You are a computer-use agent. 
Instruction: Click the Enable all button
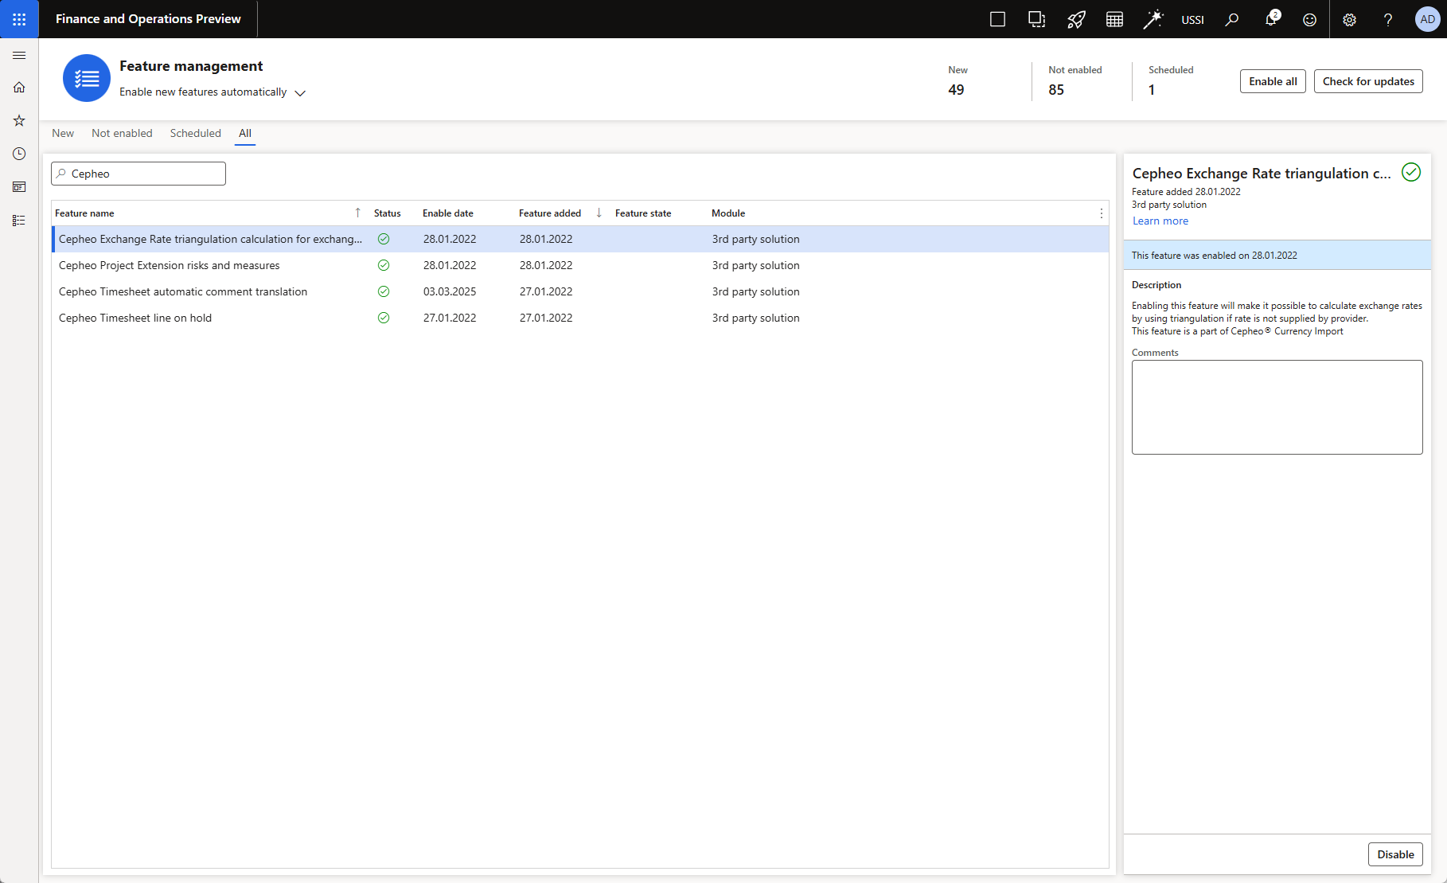[1272, 81]
